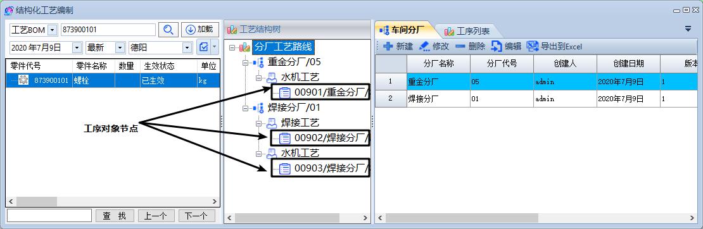Click the 编辑 edit toolbar button
This screenshot has height=229, width=703.
tap(506, 46)
